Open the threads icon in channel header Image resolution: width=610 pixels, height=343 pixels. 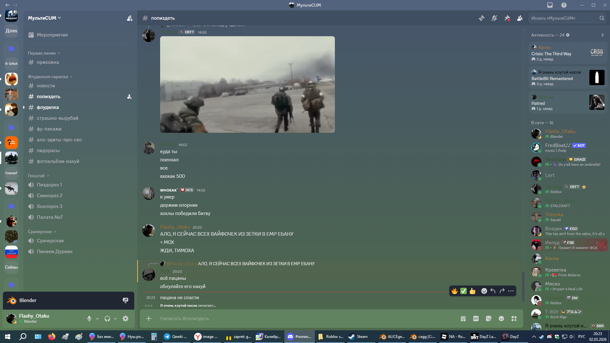tap(482, 18)
